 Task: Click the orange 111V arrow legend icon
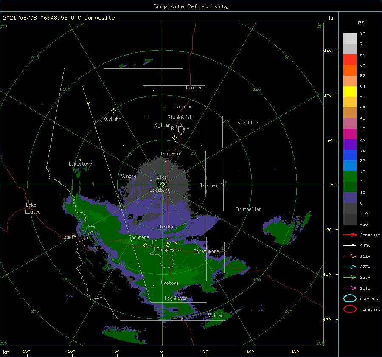click(x=350, y=256)
